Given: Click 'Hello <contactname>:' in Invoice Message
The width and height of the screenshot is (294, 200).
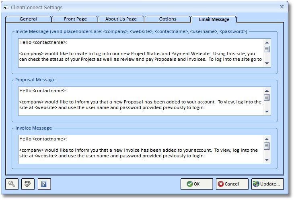Looking at the screenshot, I should click(x=43, y=139).
